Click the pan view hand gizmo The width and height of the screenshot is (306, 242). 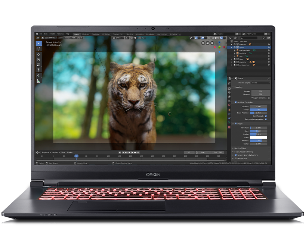point(208,43)
